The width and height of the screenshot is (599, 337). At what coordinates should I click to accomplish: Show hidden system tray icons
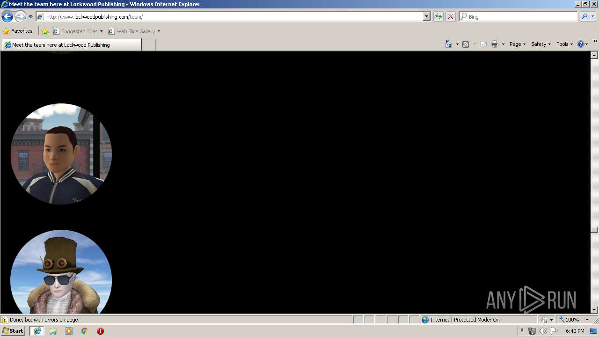tap(522, 331)
